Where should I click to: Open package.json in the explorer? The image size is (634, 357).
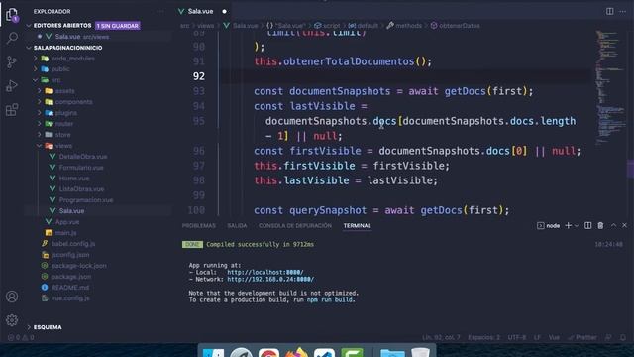71,277
